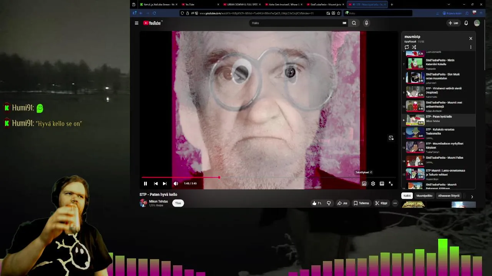Pause the video with the pause button
Screen dimensions: 492x276
[145, 184]
